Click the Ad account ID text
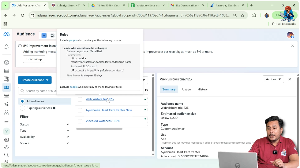Screen dimensions: 300x168 (185, 156)
